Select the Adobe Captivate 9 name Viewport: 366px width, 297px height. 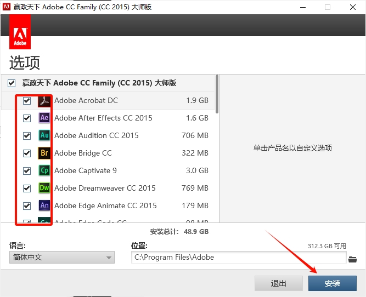(x=86, y=170)
